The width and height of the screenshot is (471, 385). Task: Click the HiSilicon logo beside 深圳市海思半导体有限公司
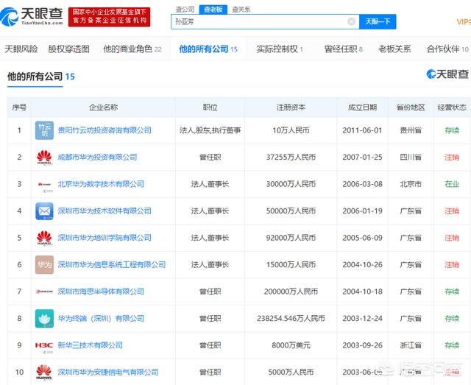(x=44, y=292)
